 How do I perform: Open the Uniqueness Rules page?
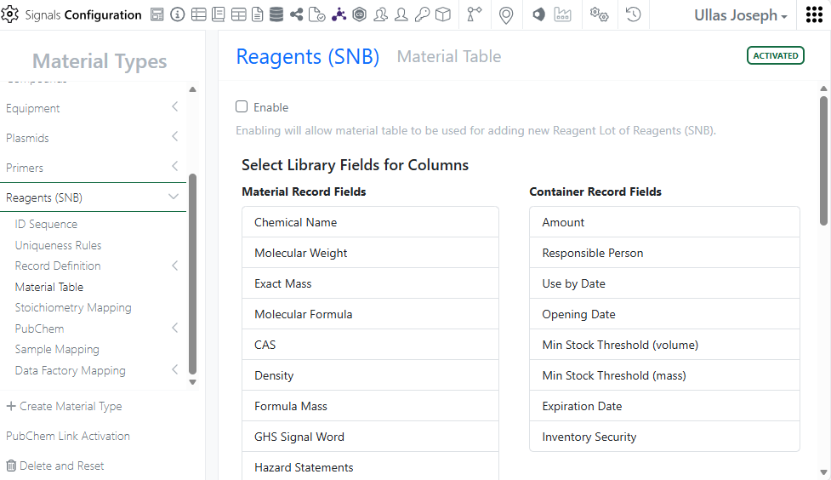coord(58,245)
